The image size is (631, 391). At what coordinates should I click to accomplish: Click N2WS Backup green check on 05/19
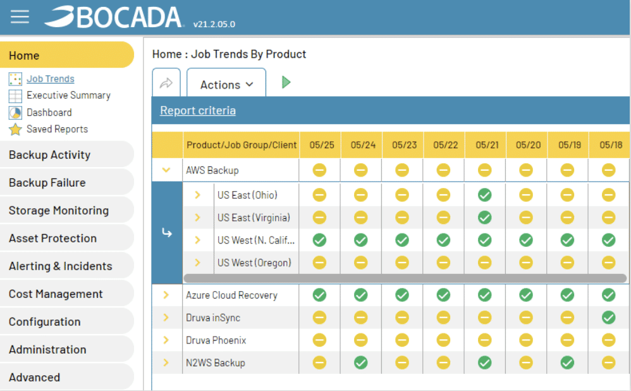coord(567,363)
